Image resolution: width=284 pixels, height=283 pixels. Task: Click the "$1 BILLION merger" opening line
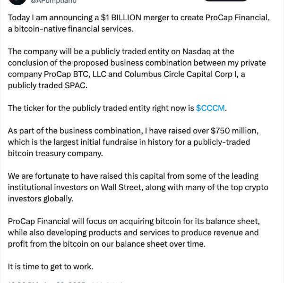click(139, 18)
